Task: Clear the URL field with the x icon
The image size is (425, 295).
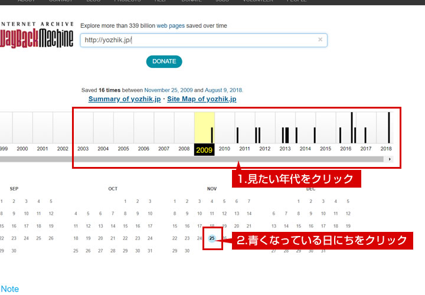Action: coord(320,40)
